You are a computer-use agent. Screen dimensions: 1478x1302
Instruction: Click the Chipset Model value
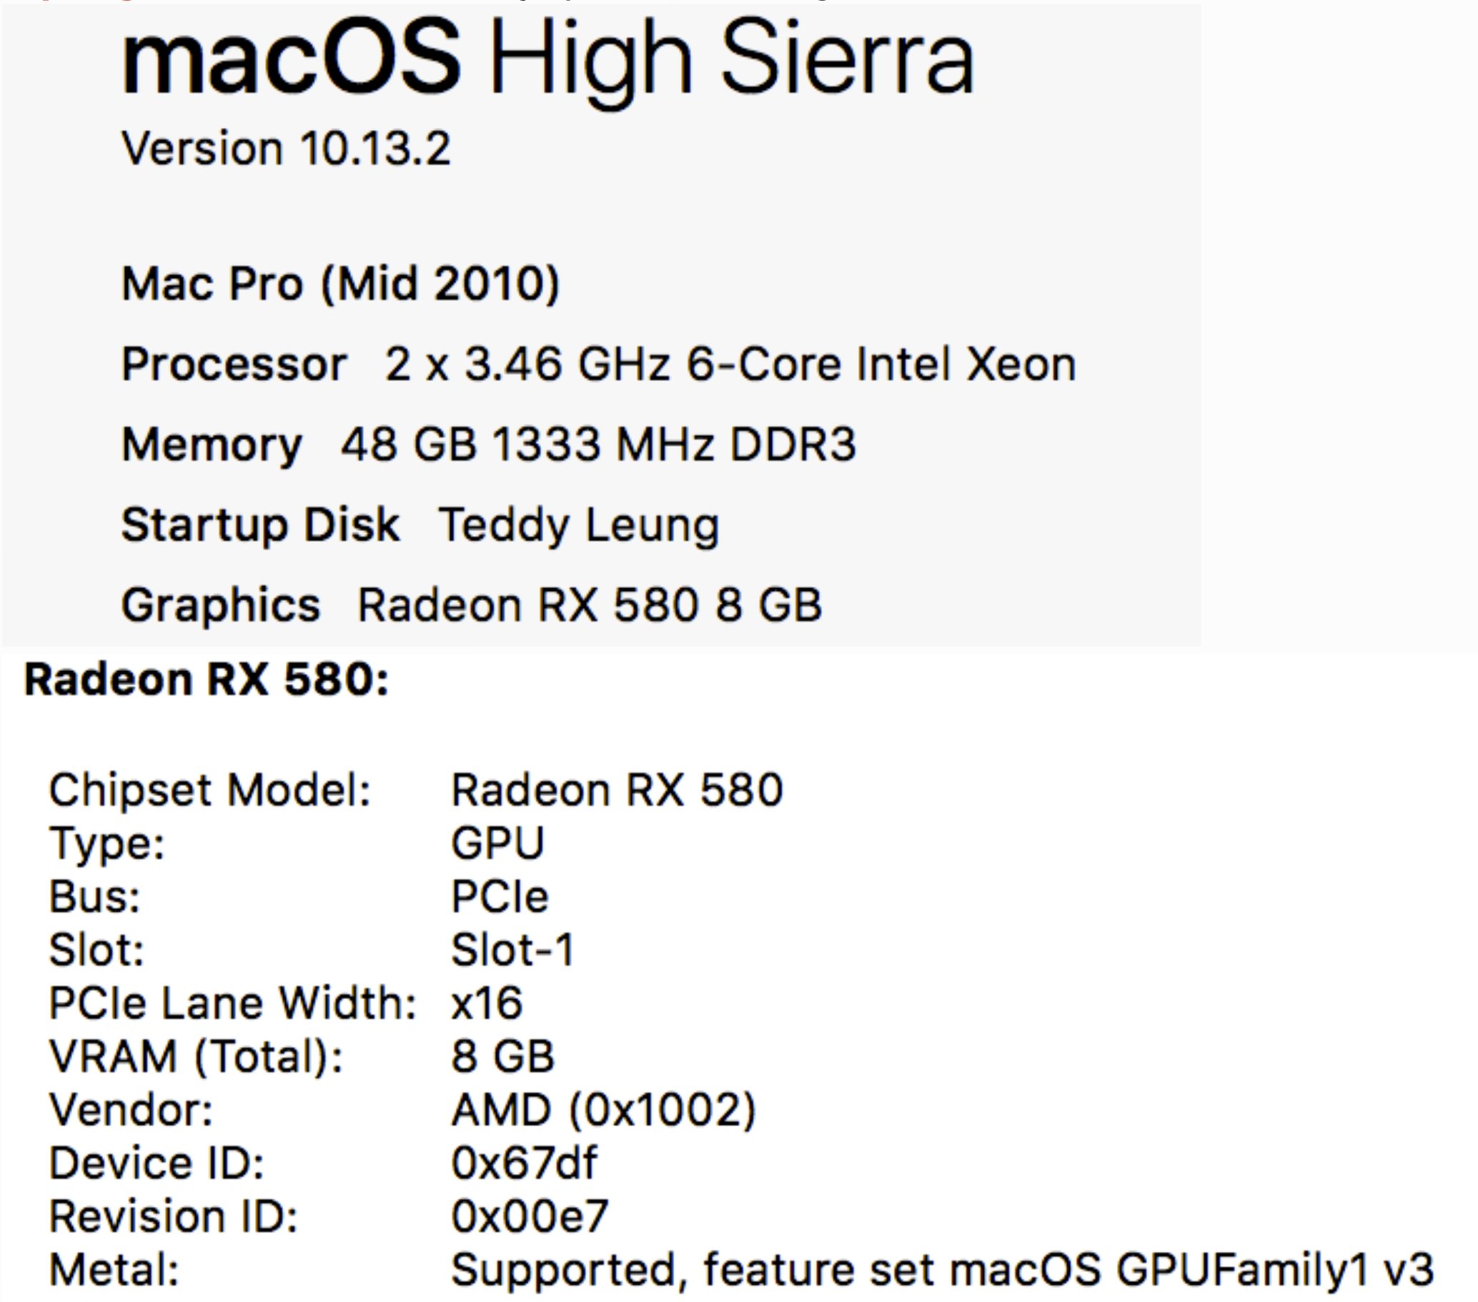(x=617, y=789)
